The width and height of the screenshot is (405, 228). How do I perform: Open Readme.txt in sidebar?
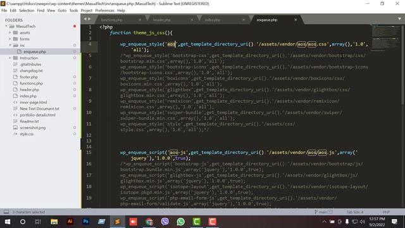pos(29,121)
